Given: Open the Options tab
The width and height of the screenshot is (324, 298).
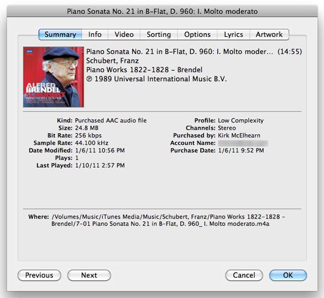Looking at the screenshot, I should [x=197, y=34].
